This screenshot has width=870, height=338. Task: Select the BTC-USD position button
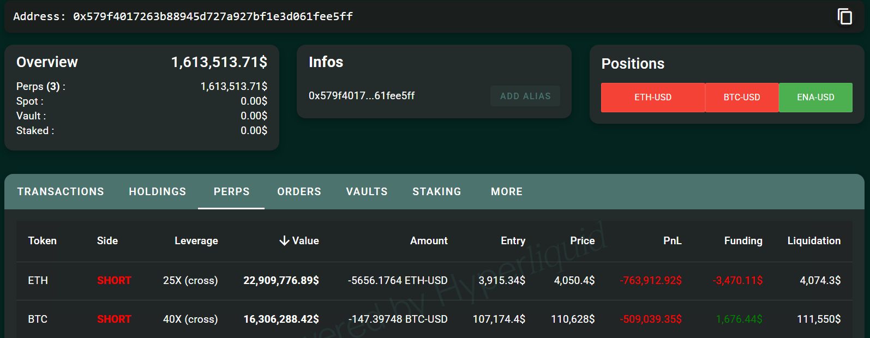click(x=741, y=98)
